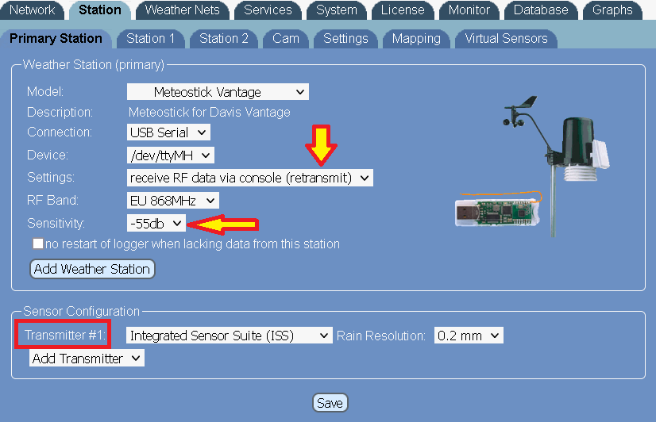656x422 pixels.
Task: Go to the System tab
Action: pyautogui.click(x=337, y=10)
